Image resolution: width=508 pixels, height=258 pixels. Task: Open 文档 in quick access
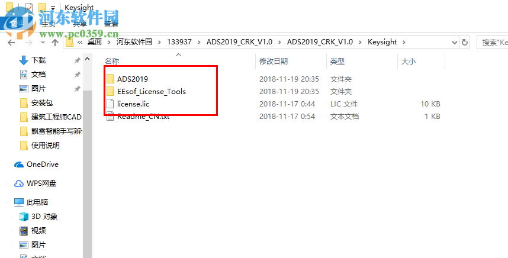click(38, 75)
